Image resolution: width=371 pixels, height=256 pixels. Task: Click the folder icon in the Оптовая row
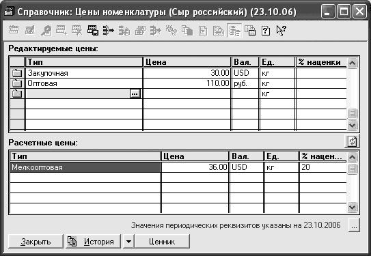coord(17,83)
